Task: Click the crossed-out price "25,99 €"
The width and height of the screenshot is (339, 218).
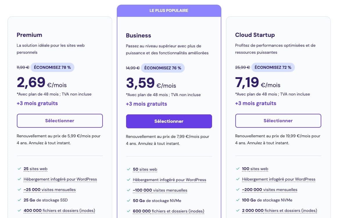Action: (x=242, y=67)
